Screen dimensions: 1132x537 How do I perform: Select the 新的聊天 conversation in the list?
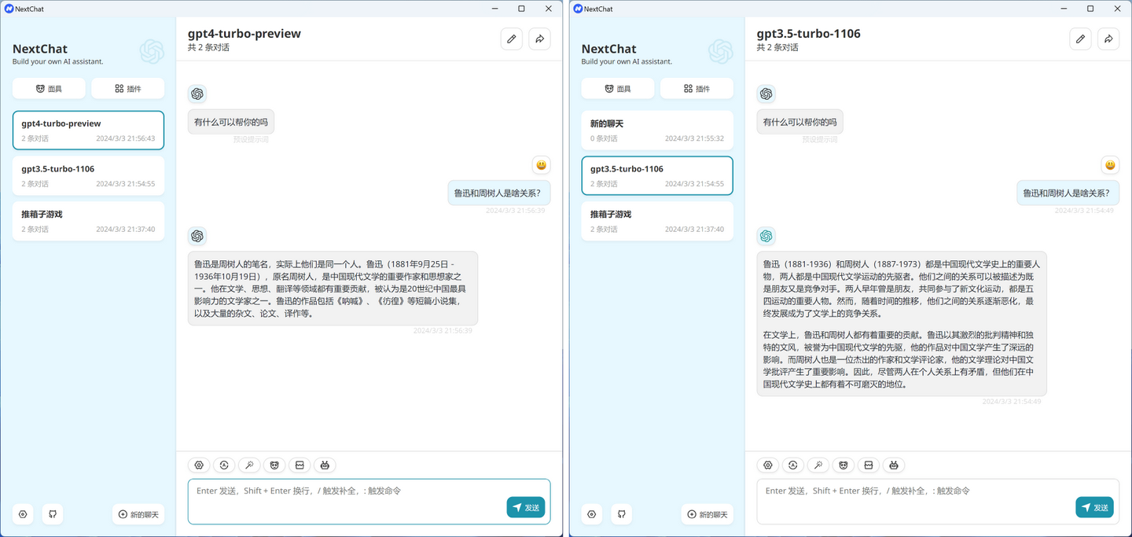point(657,130)
